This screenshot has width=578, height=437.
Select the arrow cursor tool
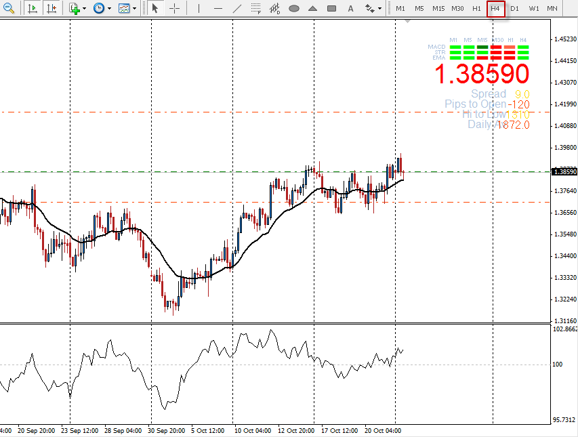click(x=155, y=9)
